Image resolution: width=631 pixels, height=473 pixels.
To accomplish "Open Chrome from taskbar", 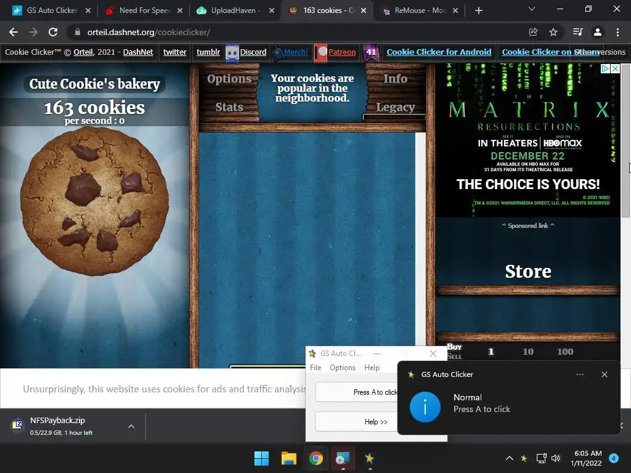I will coord(316,458).
